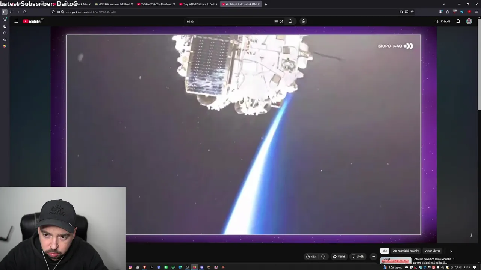Open the sidebar AI sparkle icon
Image resolution: width=481 pixels, height=270 pixels.
[5, 19]
